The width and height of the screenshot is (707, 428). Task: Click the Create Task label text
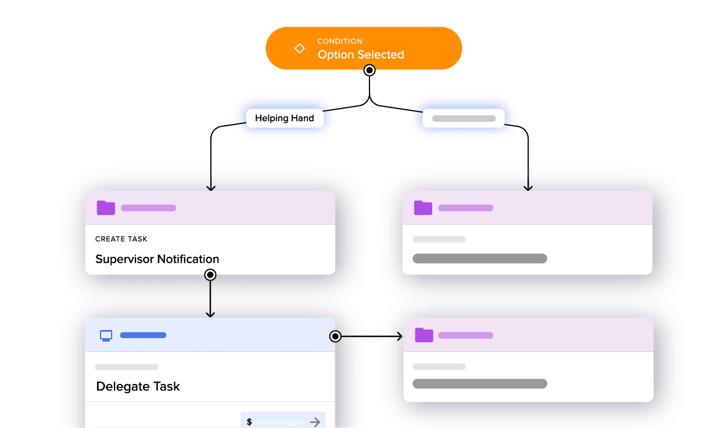[x=121, y=238]
